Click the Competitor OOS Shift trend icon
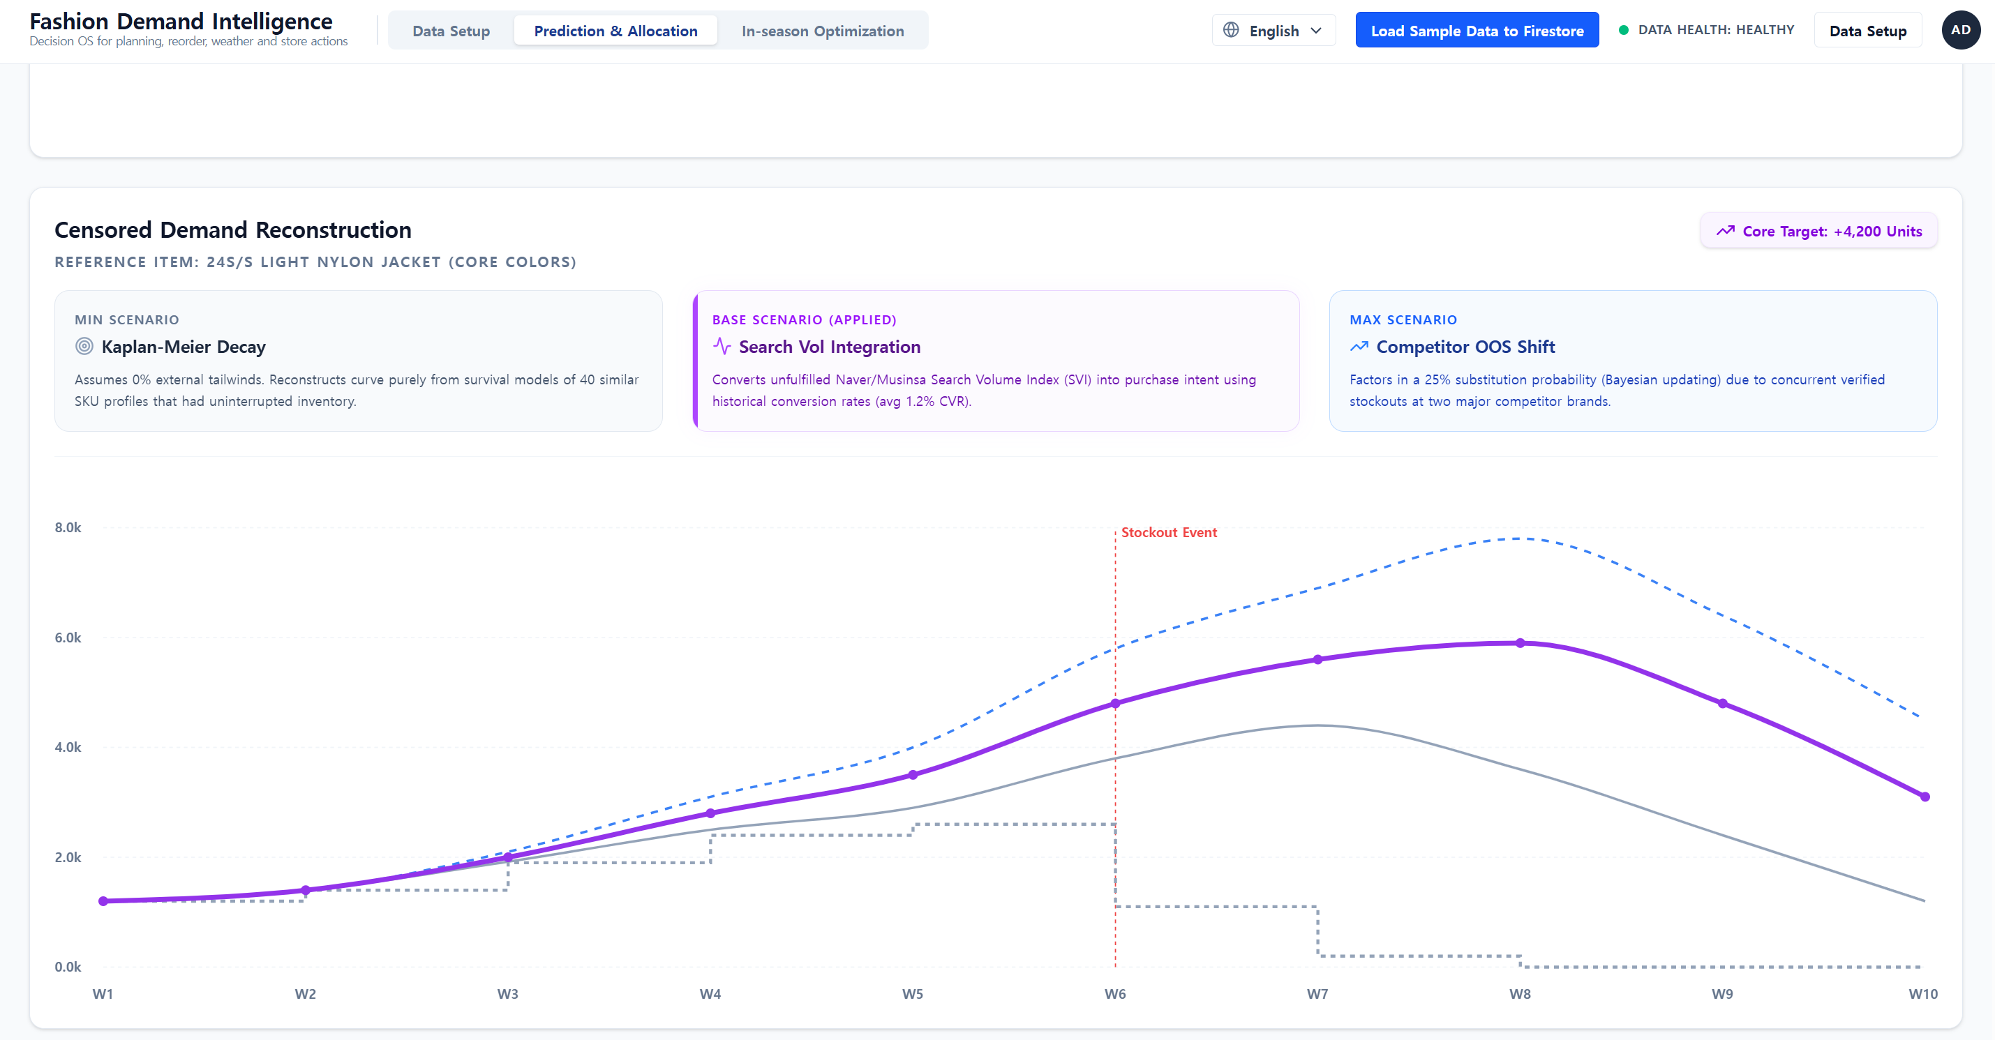 (1359, 346)
